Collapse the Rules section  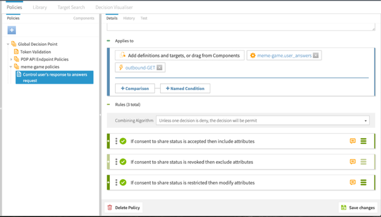pos(109,105)
